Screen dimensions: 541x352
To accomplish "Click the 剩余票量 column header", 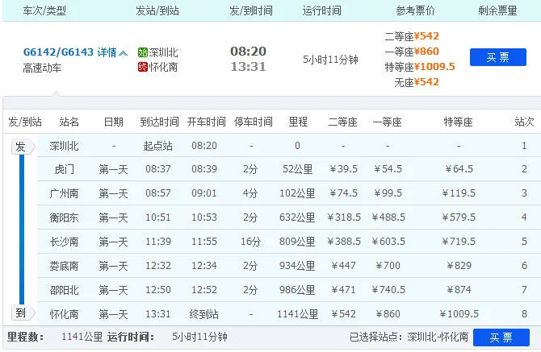I will click(x=497, y=10).
